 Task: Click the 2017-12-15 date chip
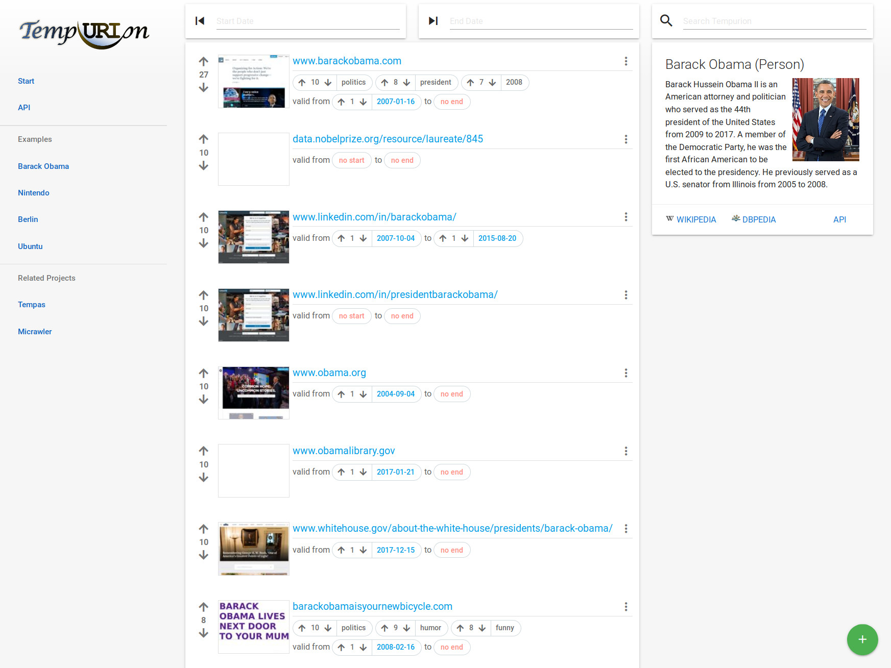tap(396, 550)
